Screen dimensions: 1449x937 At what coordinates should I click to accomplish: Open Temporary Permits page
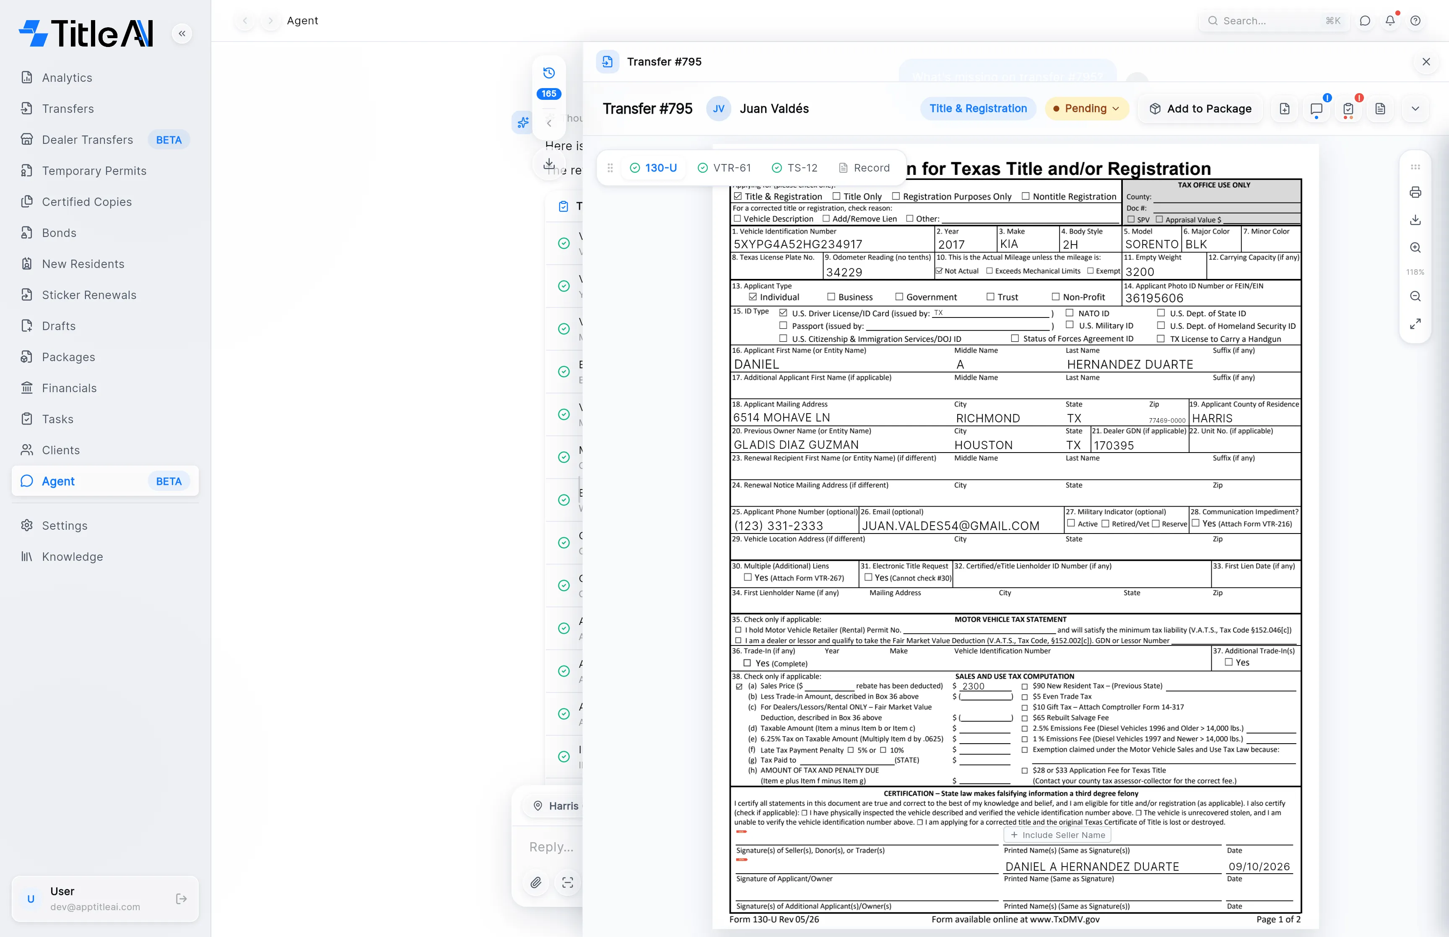tap(94, 170)
